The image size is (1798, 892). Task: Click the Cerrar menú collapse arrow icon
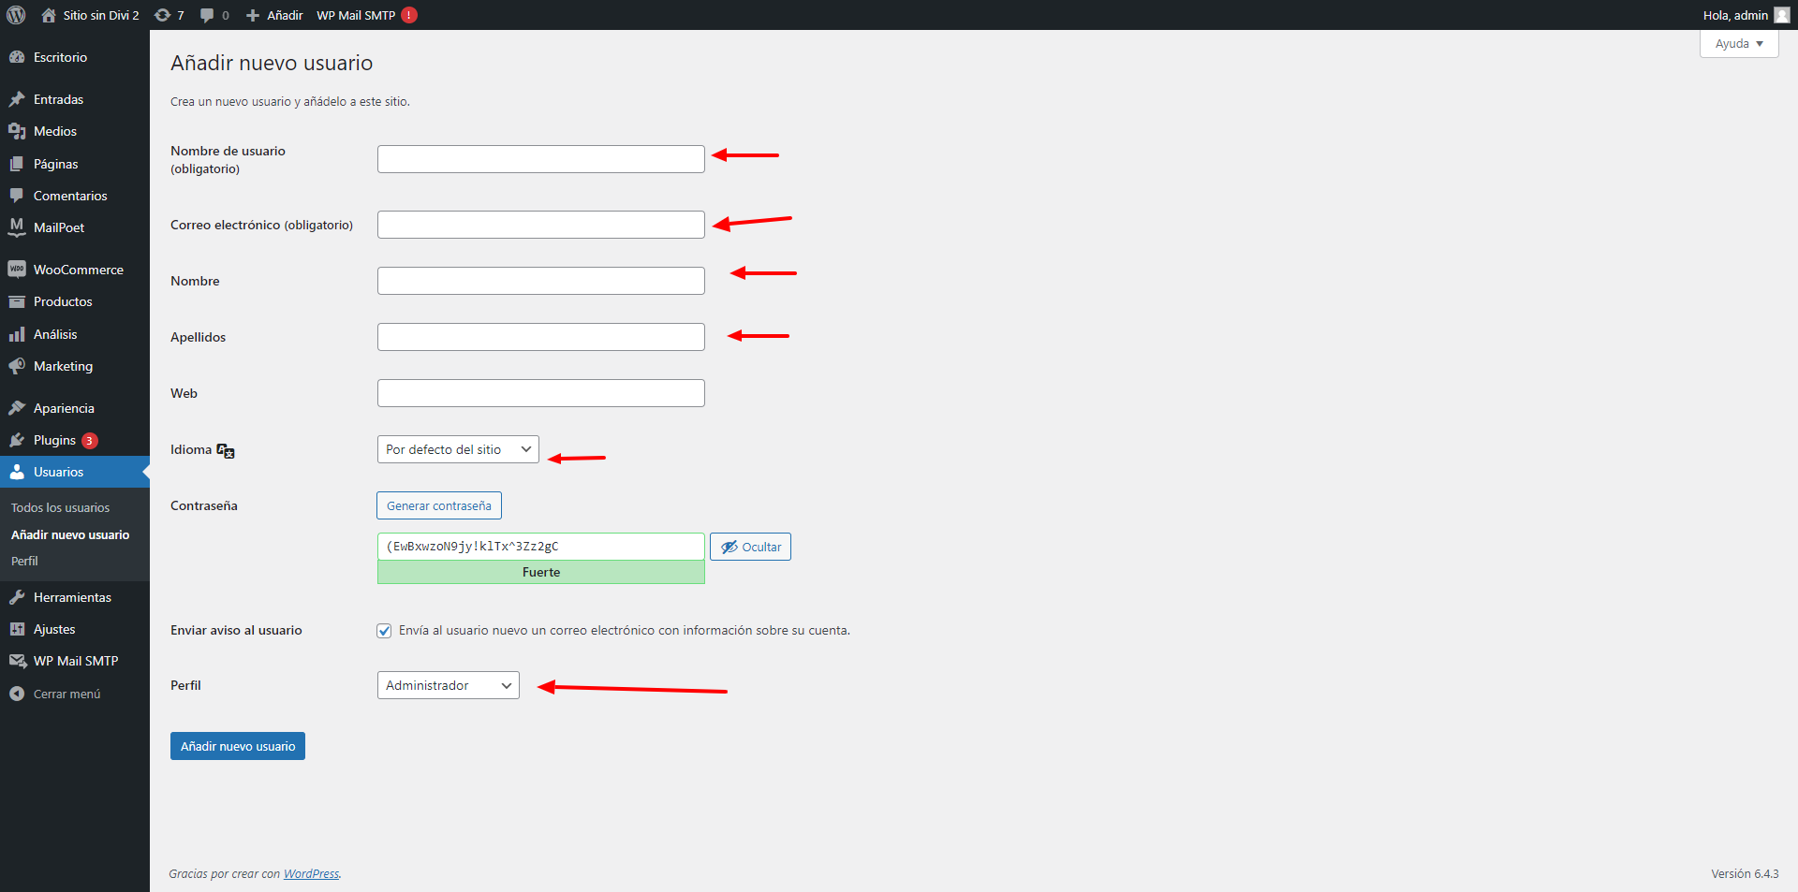(x=17, y=694)
